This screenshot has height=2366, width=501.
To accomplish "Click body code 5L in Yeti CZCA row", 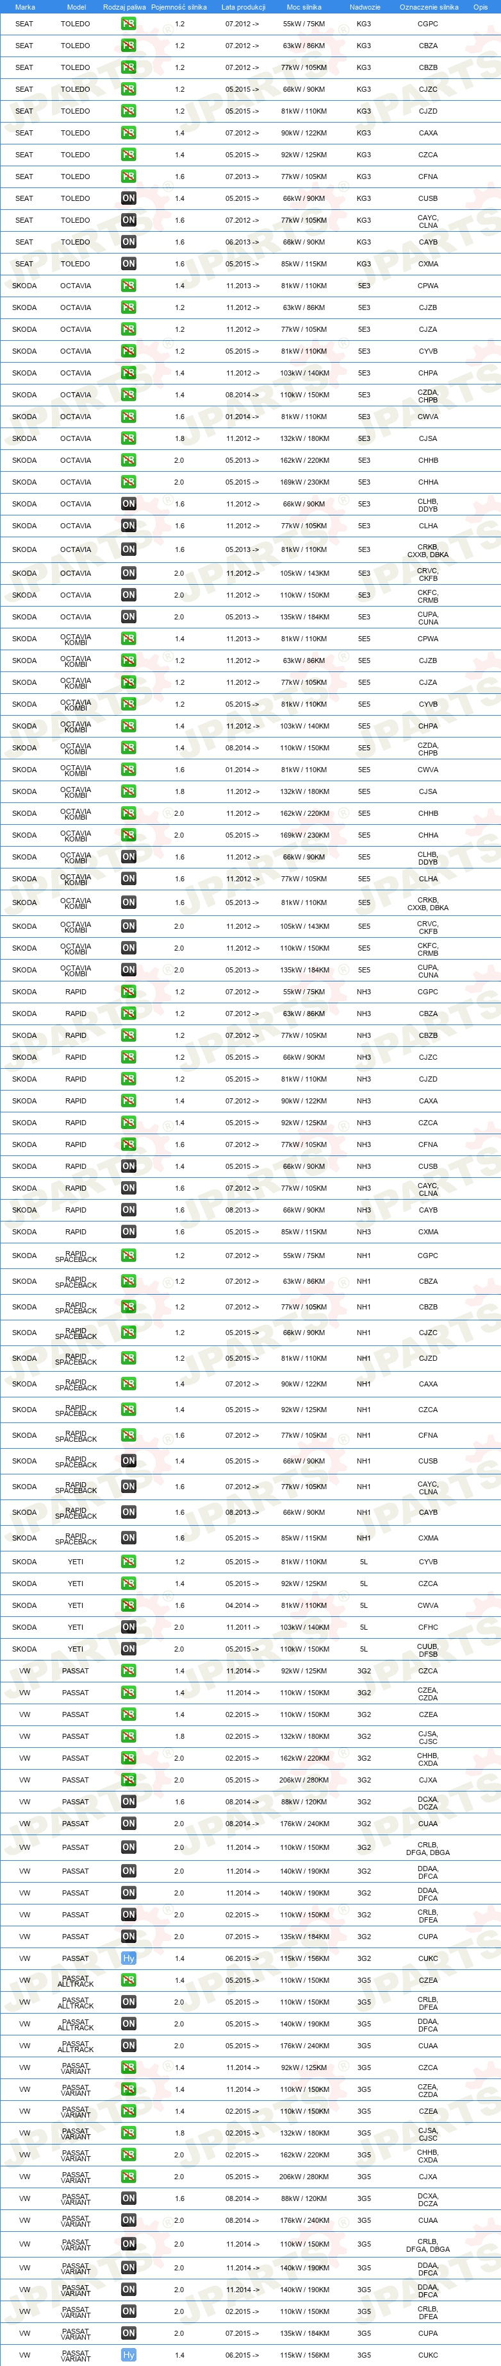I will tap(364, 1584).
